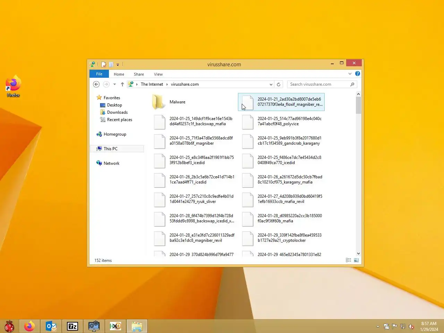Select the gandcrab_karagany file
Image resolution: width=444 pixels, height=333 pixels.
[282, 141]
